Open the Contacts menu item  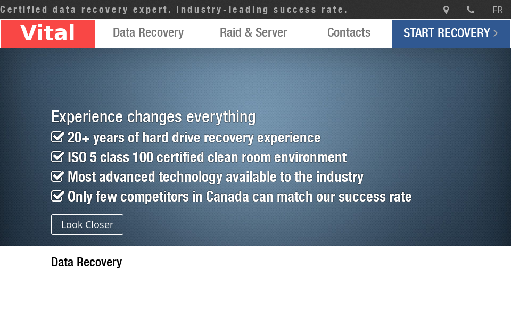(349, 32)
